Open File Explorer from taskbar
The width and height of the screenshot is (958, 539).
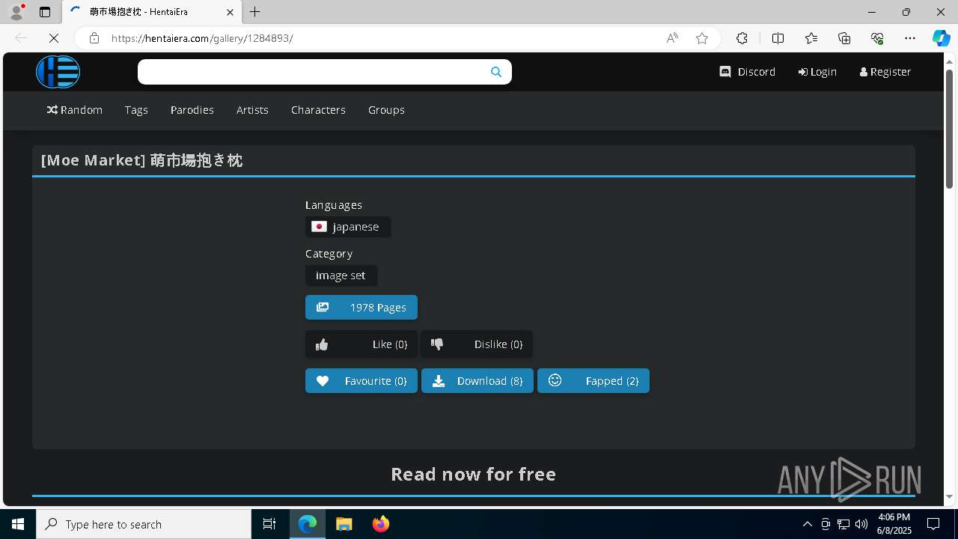click(344, 524)
